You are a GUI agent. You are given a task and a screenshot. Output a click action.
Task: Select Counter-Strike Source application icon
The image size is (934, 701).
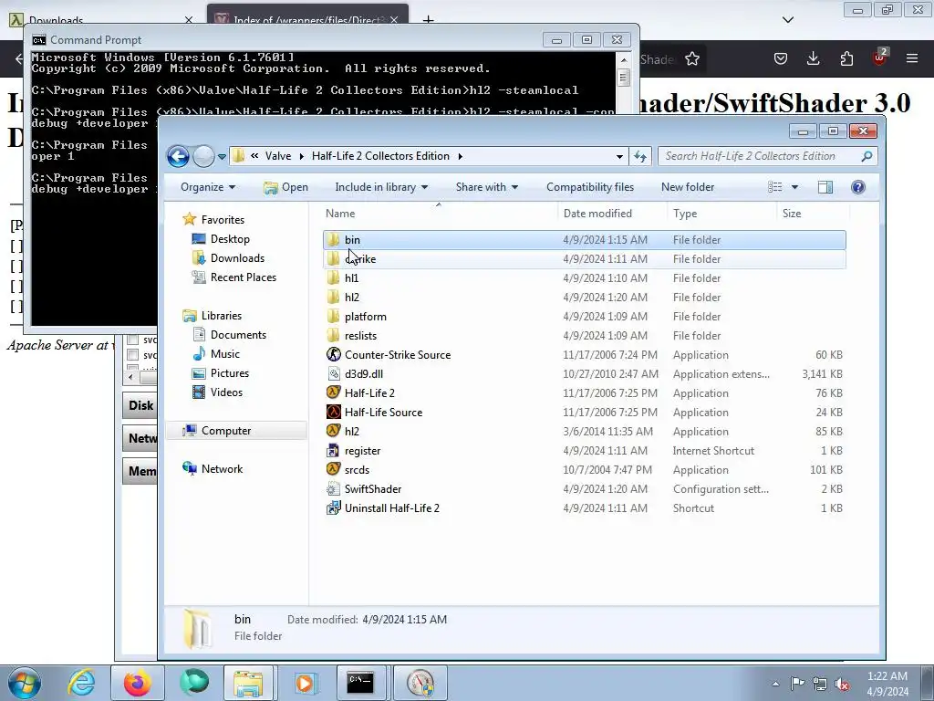(334, 355)
